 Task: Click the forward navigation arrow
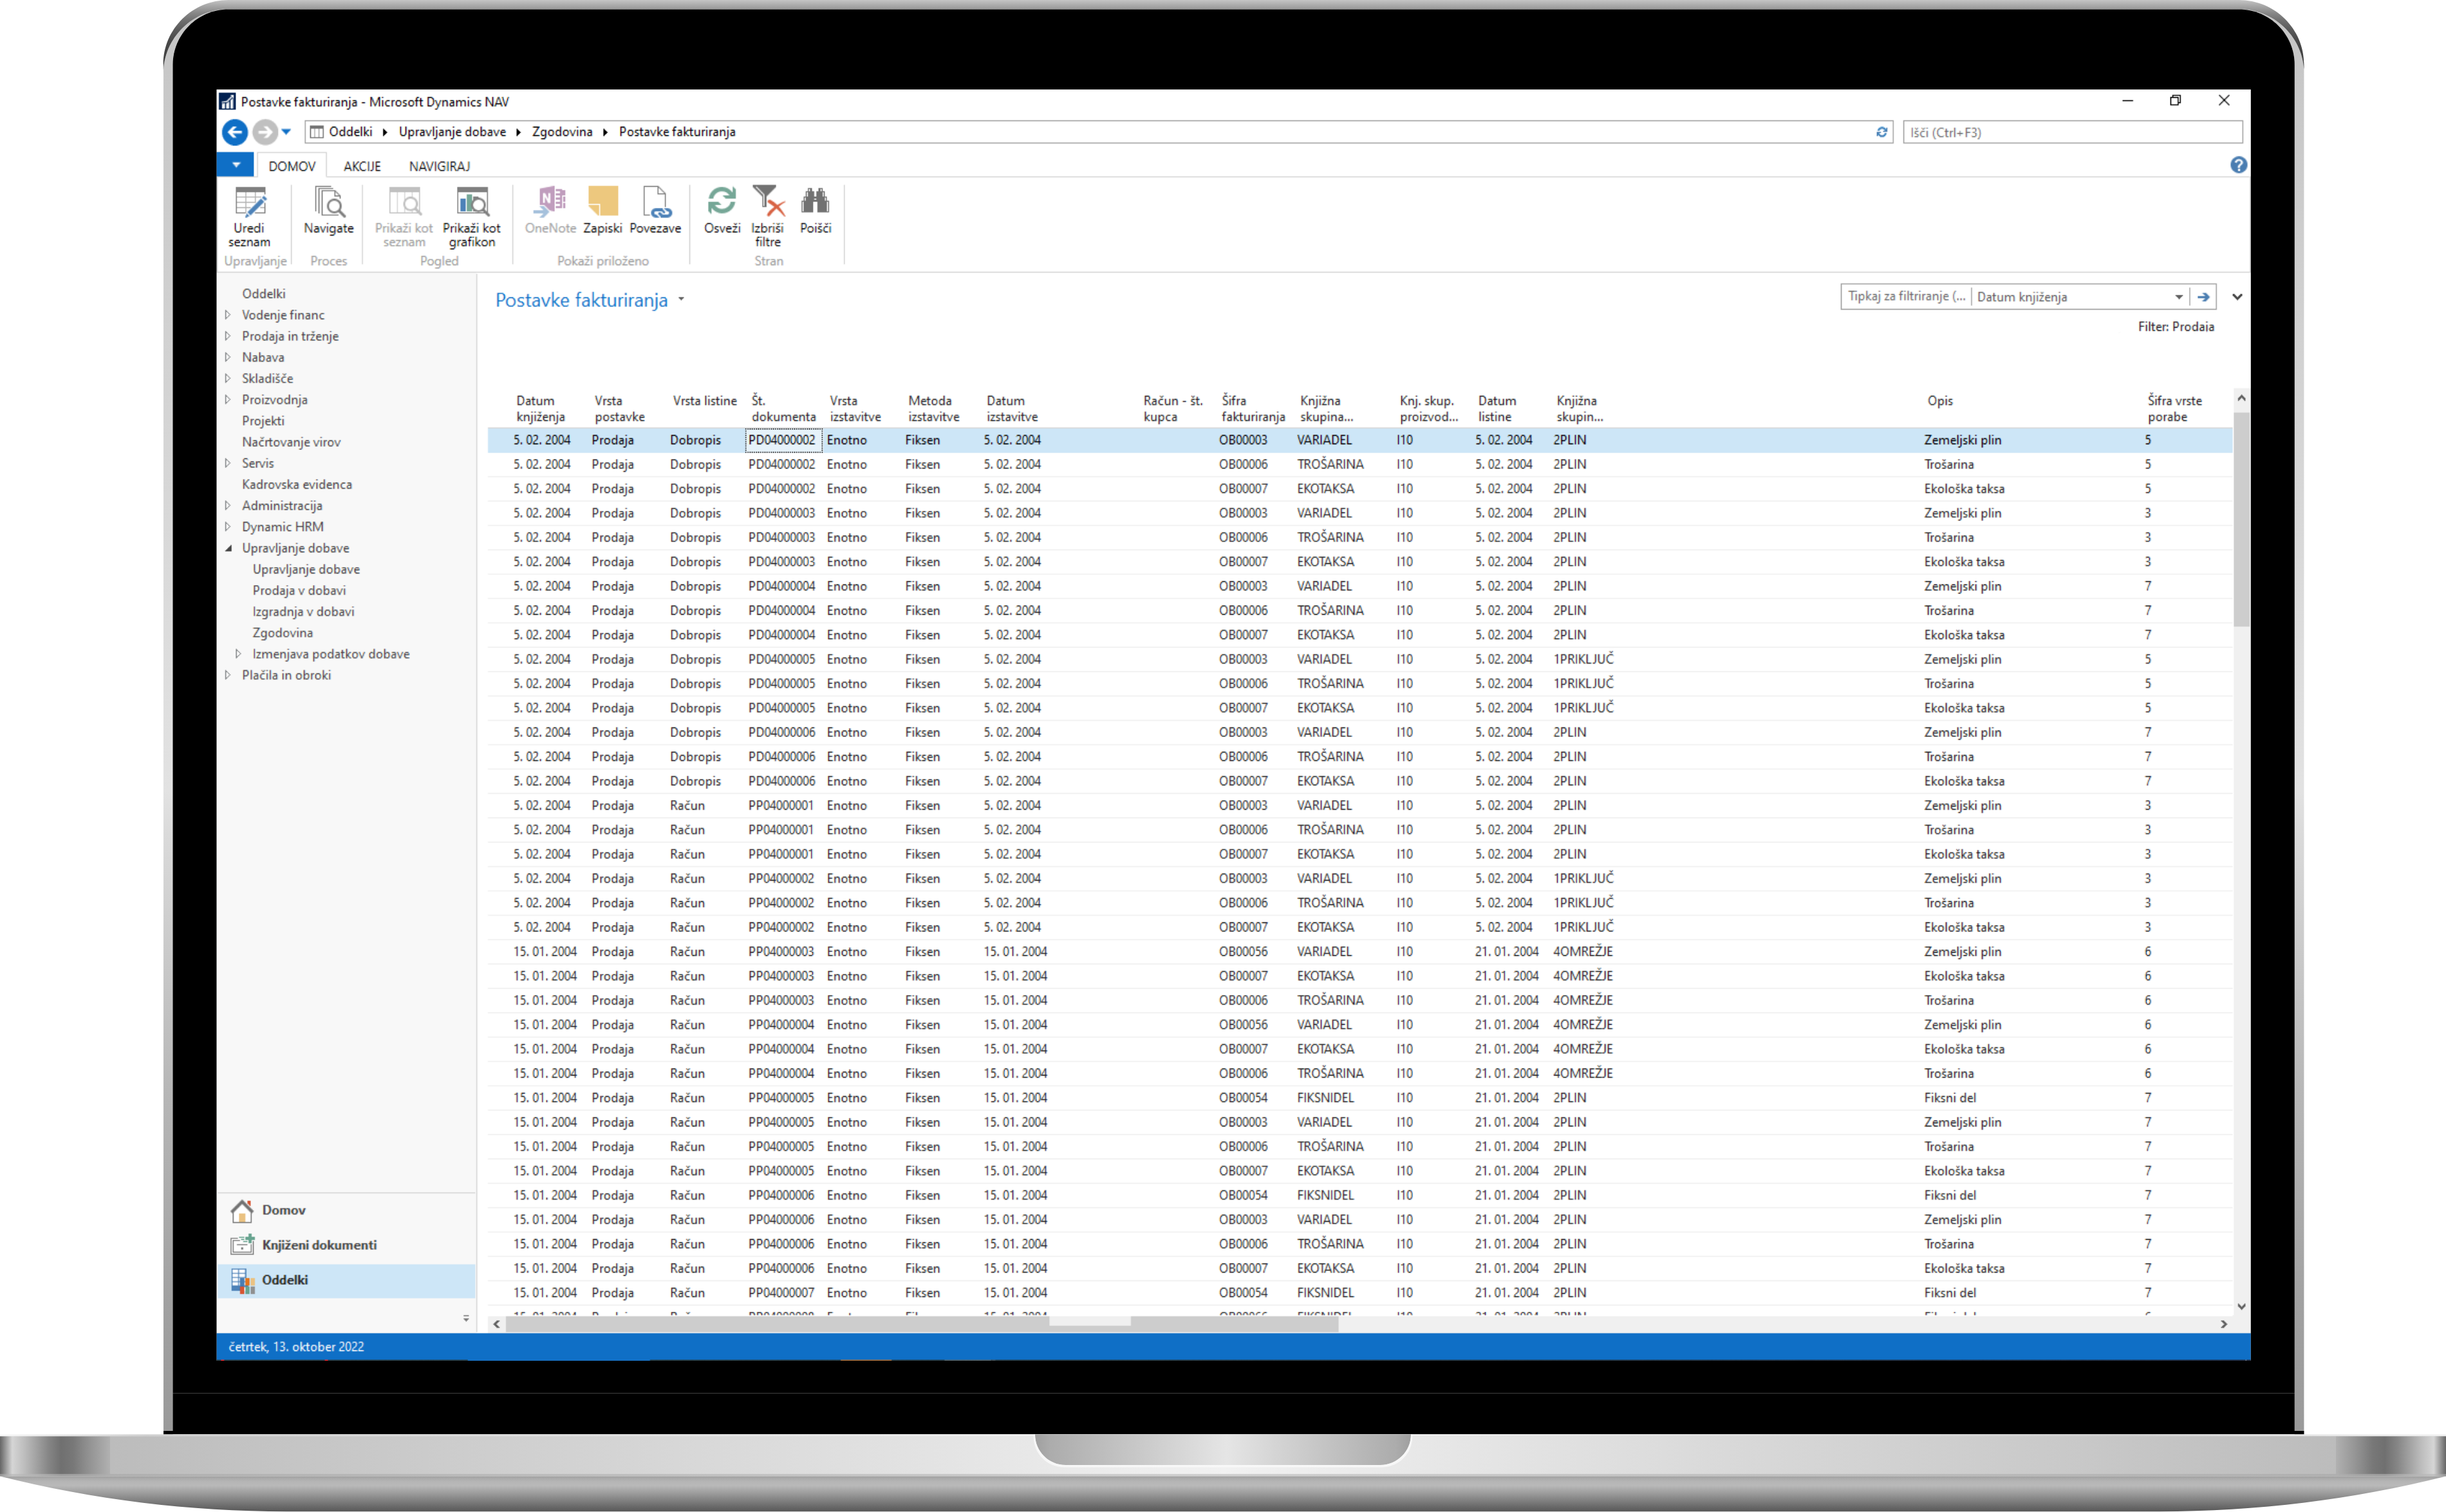click(264, 132)
